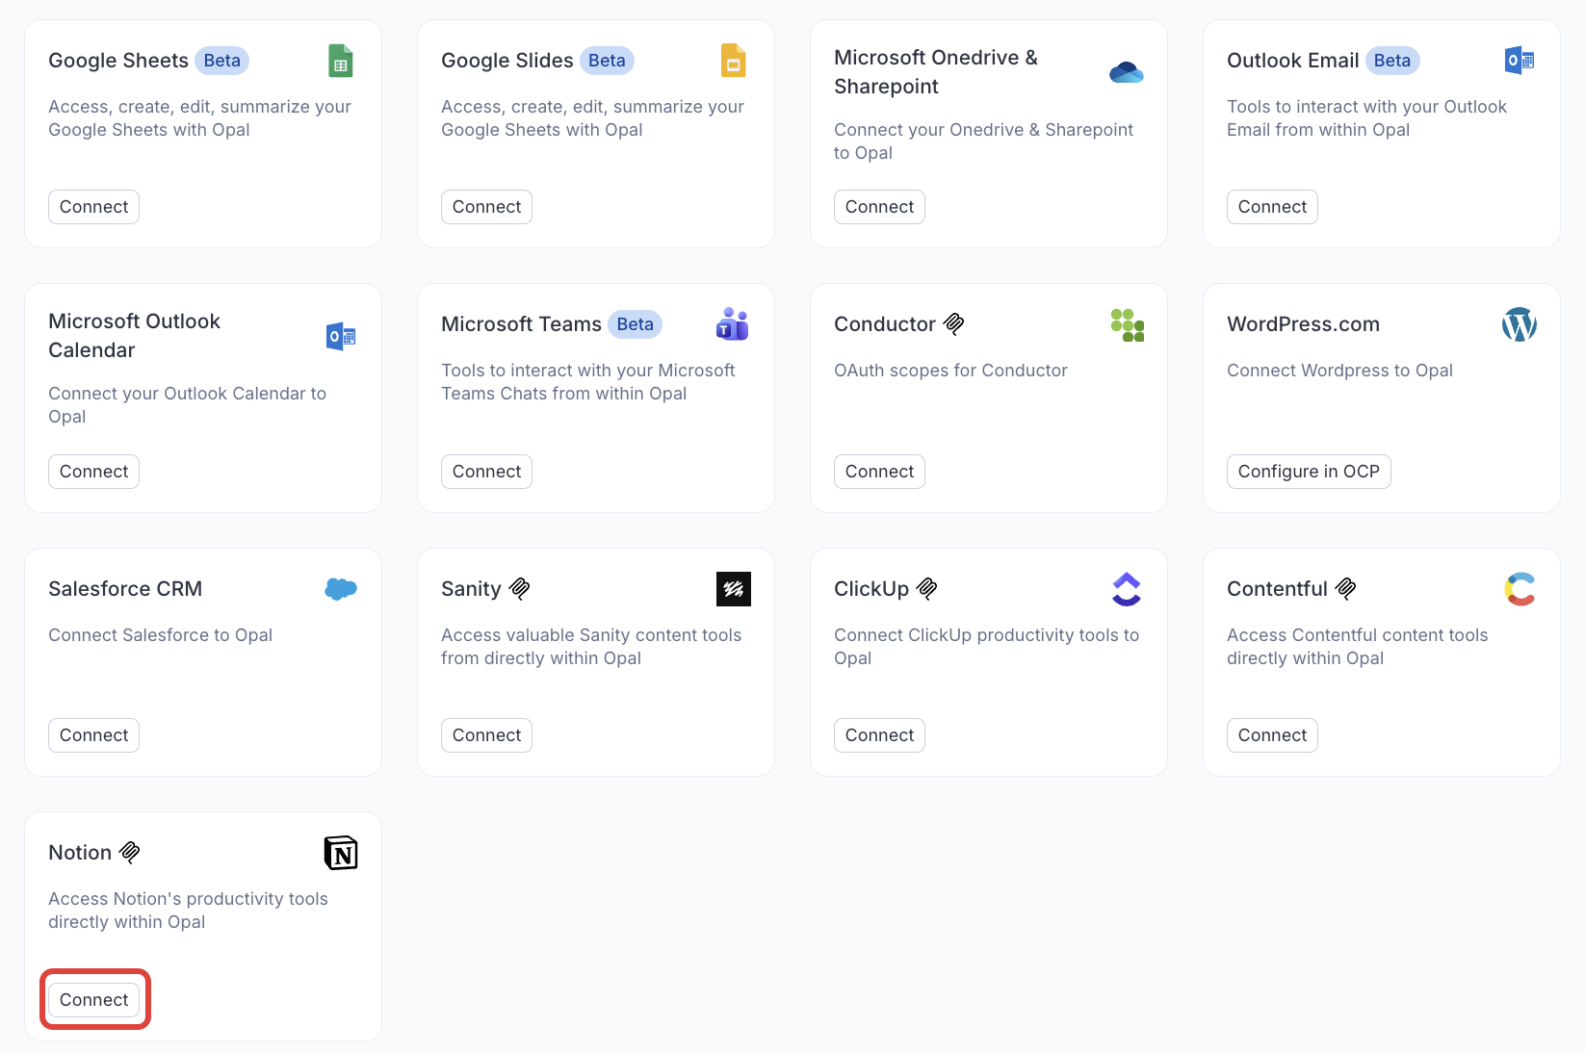1585x1053 pixels.
Task: Click the ClickUp card title
Action: pyautogui.click(x=871, y=589)
